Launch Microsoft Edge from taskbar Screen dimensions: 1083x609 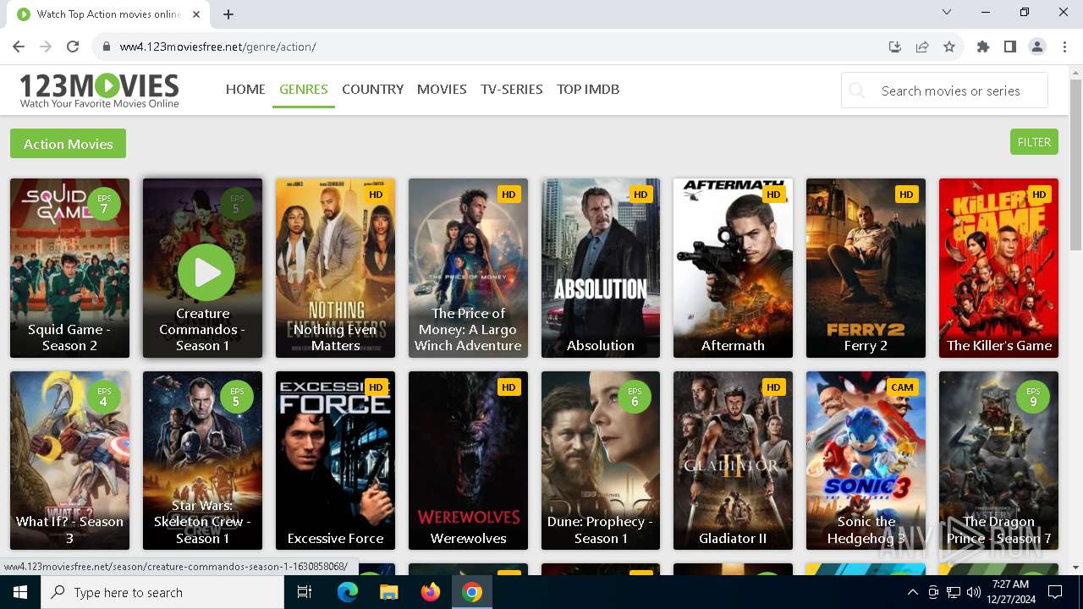(348, 592)
